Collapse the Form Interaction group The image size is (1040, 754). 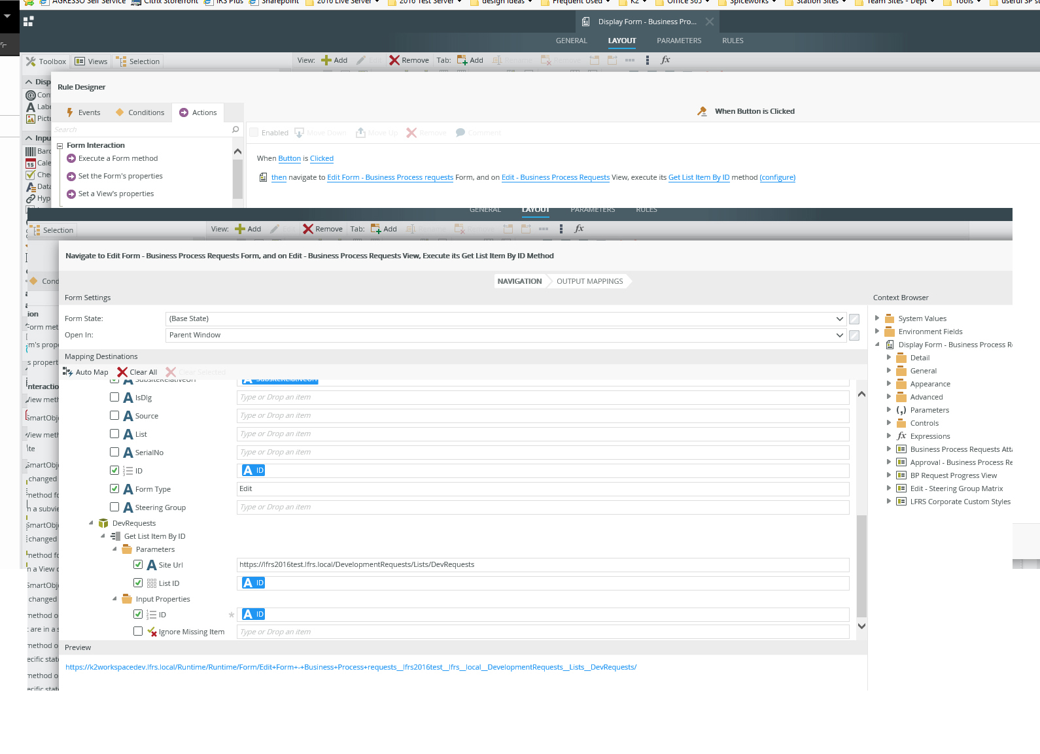60,146
